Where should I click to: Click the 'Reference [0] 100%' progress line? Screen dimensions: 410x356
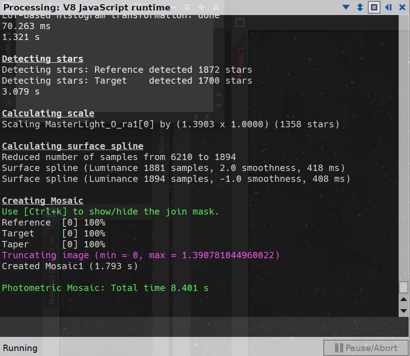pyautogui.click(x=54, y=222)
